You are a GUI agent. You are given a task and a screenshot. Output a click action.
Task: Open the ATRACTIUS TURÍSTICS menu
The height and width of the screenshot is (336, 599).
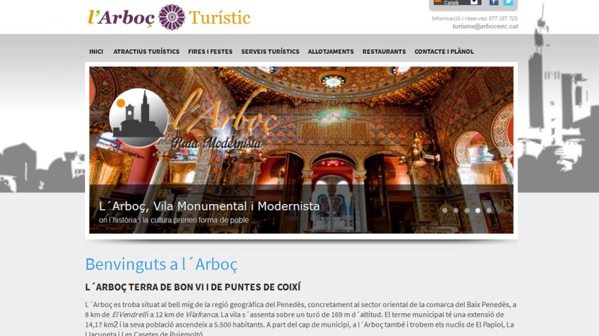click(x=146, y=52)
